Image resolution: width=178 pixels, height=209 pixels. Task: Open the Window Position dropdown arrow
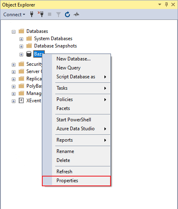(x=160, y=4)
